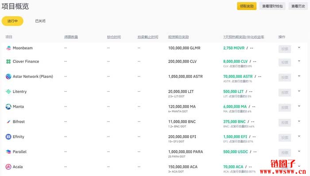Click the vote button in Moonbeam row
This screenshot has height=176, width=310.
pos(285,49)
